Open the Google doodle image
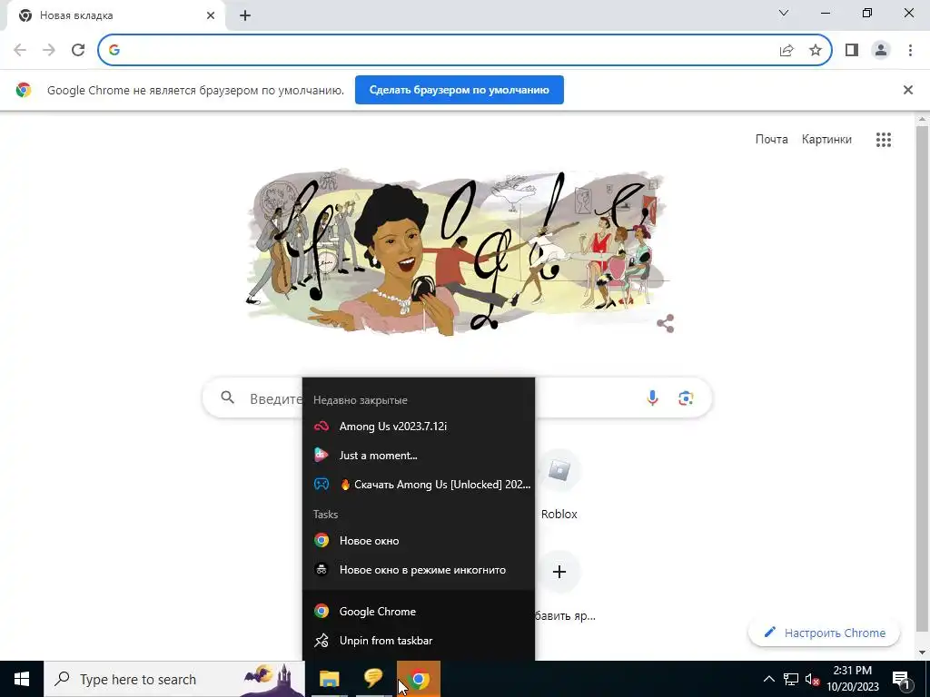 [457, 252]
